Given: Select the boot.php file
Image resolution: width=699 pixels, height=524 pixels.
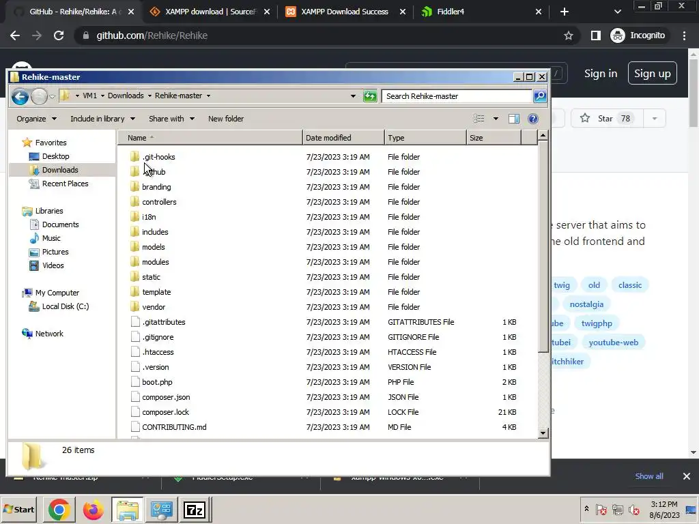Looking at the screenshot, I should pyautogui.click(x=157, y=382).
